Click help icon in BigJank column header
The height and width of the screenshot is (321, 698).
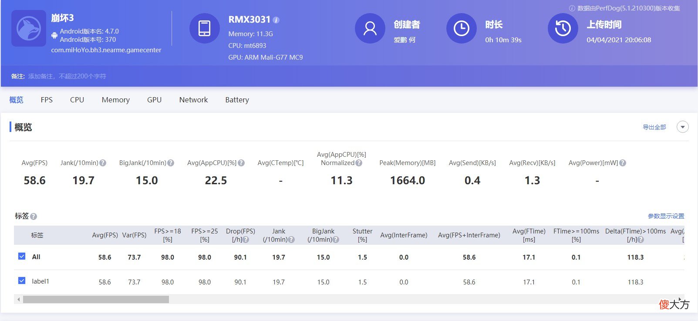point(336,240)
